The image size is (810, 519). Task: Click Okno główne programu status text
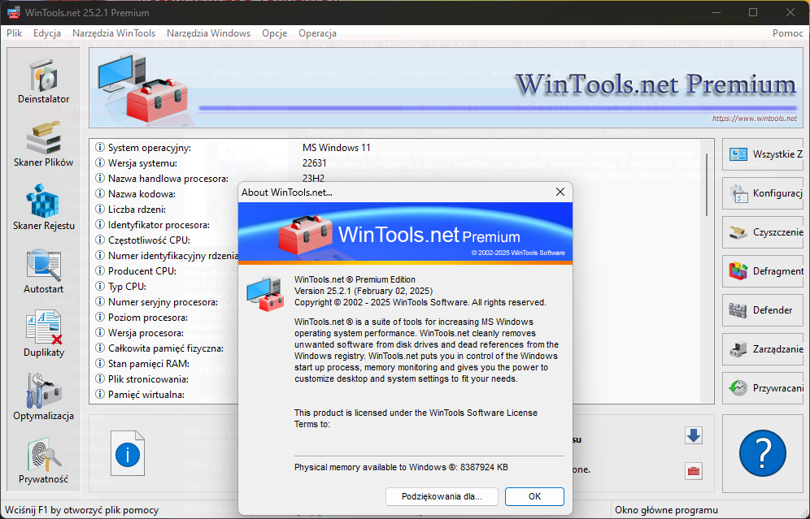[666, 510]
